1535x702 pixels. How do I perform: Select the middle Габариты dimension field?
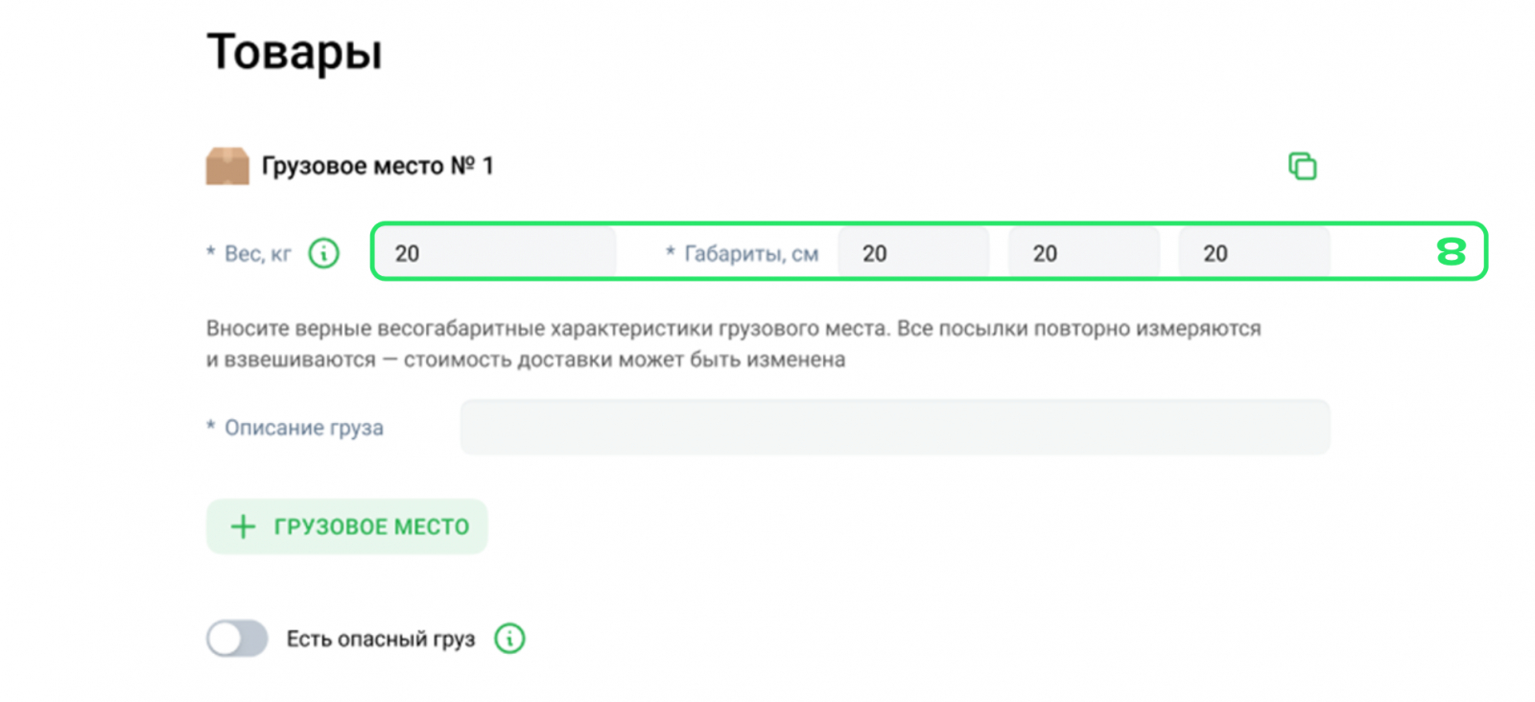[1083, 253]
